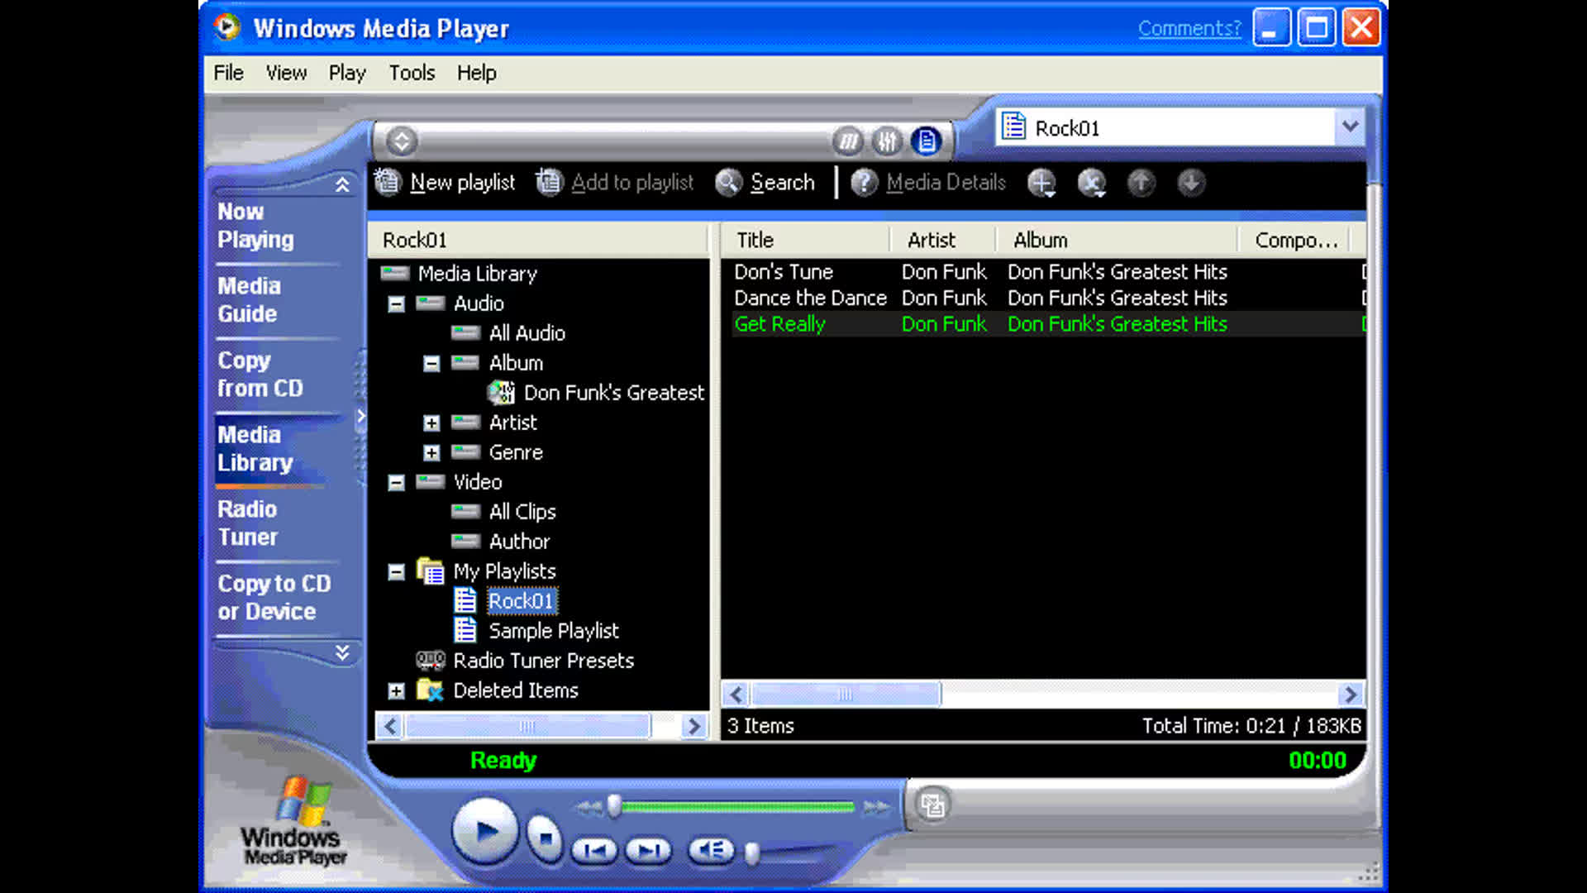Click the fast forward arrows icon
The image size is (1587, 893).
coord(877,807)
